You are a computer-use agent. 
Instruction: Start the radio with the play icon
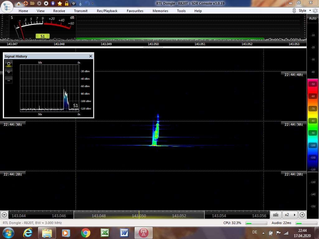point(39,3)
